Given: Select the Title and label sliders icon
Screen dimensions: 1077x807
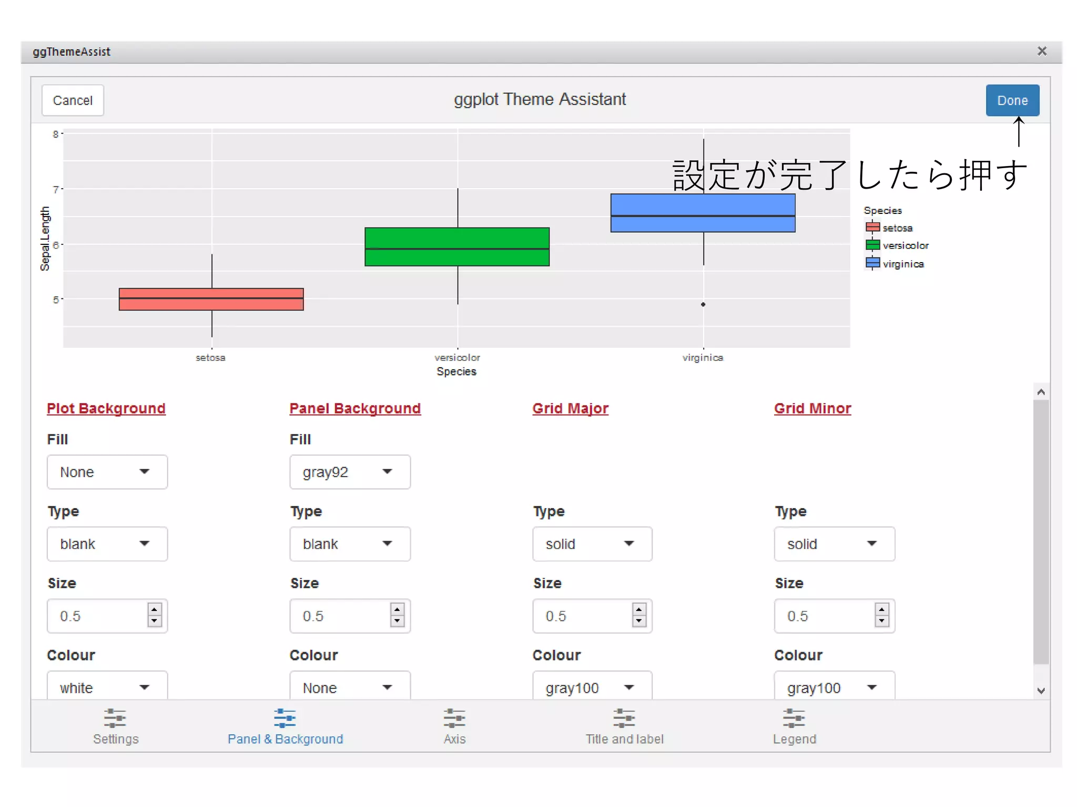Looking at the screenshot, I should (624, 718).
